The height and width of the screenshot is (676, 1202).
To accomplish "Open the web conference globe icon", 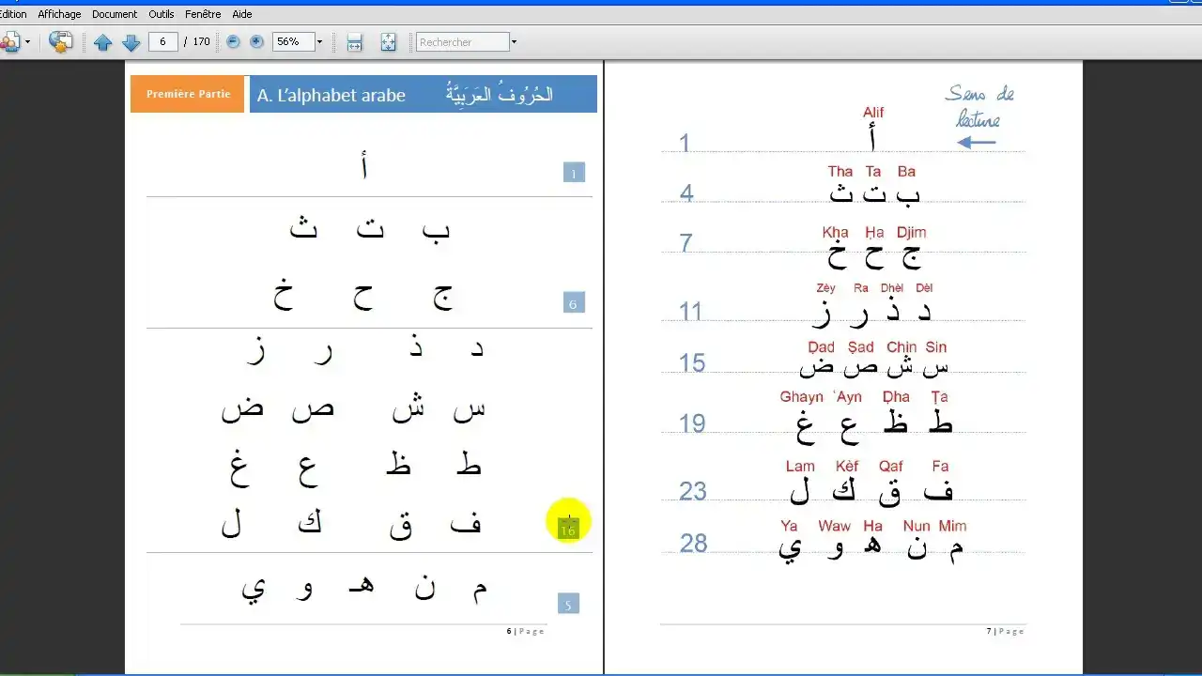I will 60,42.
